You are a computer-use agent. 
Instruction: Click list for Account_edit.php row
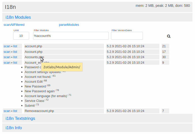click(15, 63)
